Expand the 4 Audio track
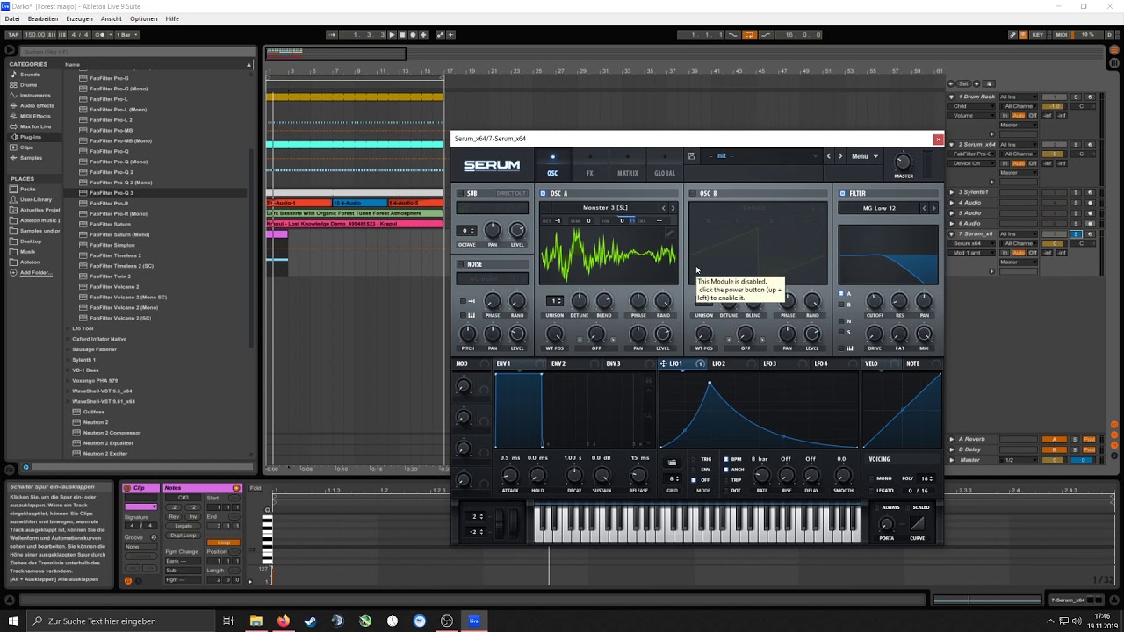 point(952,202)
